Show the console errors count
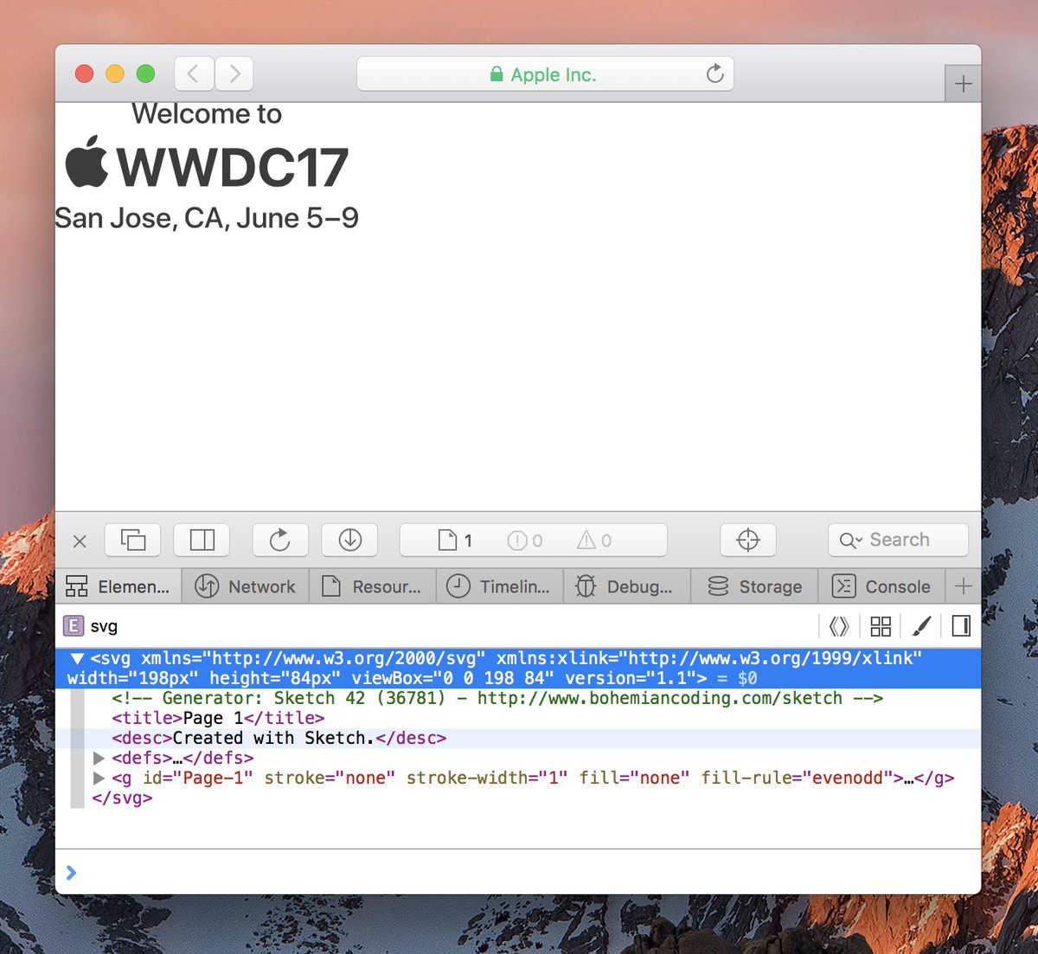 (525, 541)
